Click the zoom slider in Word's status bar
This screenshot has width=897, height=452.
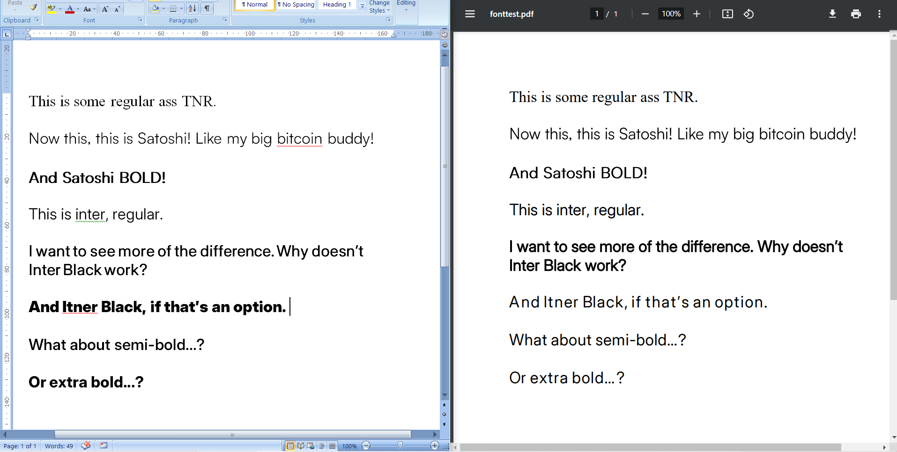pos(400,445)
